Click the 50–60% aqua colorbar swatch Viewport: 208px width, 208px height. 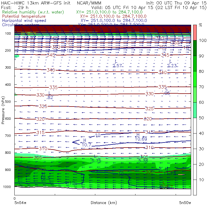[195, 110]
